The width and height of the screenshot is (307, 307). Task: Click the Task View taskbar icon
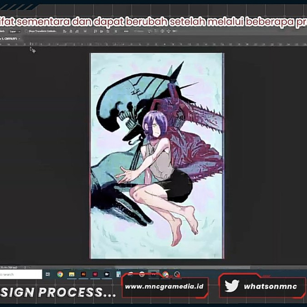(x=48, y=274)
